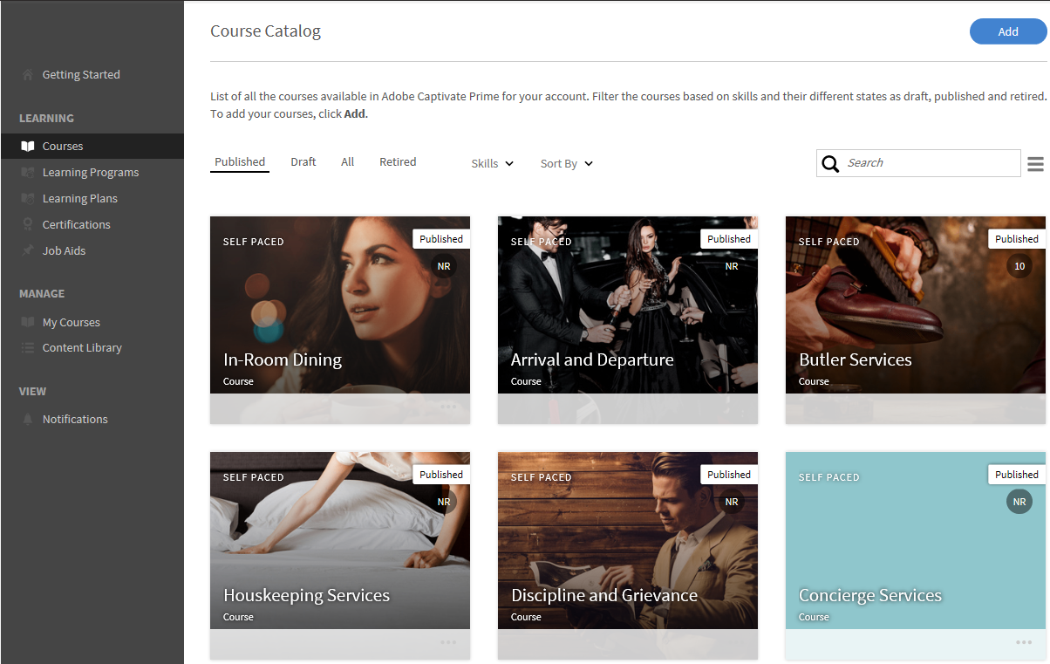1050x664 pixels.
Task: Click NR badge on Discipline and Grievance card
Action: [x=732, y=502]
